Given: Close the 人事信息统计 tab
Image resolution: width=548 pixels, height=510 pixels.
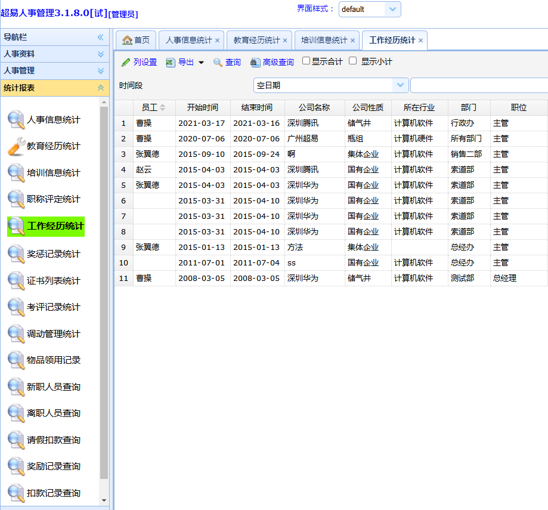Looking at the screenshot, I should (217, 41).
